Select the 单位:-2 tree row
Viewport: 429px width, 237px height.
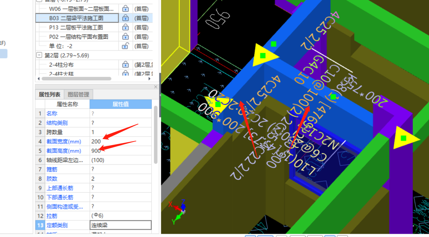point(61,46)
